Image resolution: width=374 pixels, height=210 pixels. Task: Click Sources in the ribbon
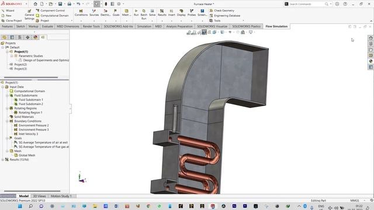(x=94, y=13)
